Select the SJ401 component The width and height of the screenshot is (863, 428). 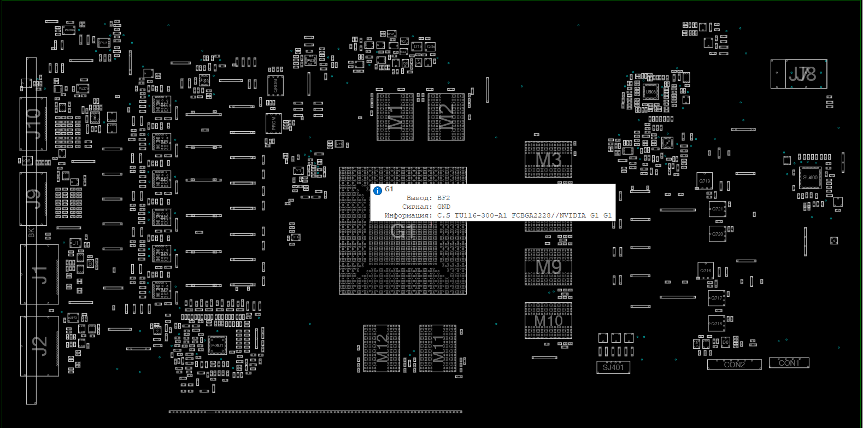coord(613,367)
